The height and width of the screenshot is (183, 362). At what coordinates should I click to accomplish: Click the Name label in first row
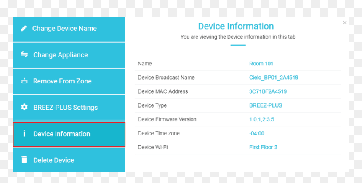145,64
